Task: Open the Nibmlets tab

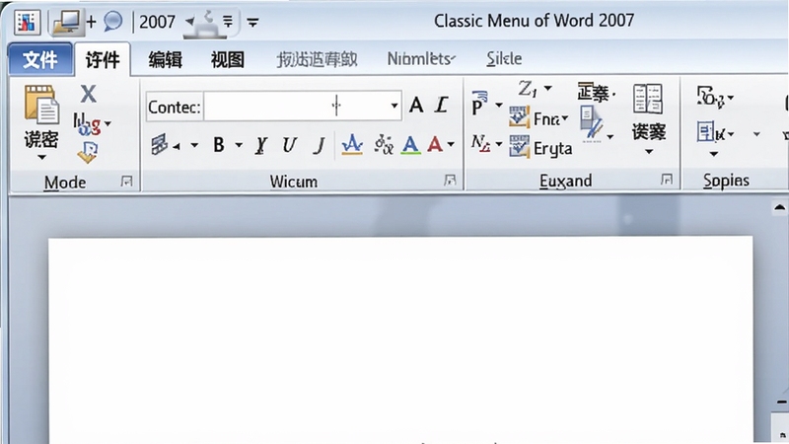Action: point(421,59)
